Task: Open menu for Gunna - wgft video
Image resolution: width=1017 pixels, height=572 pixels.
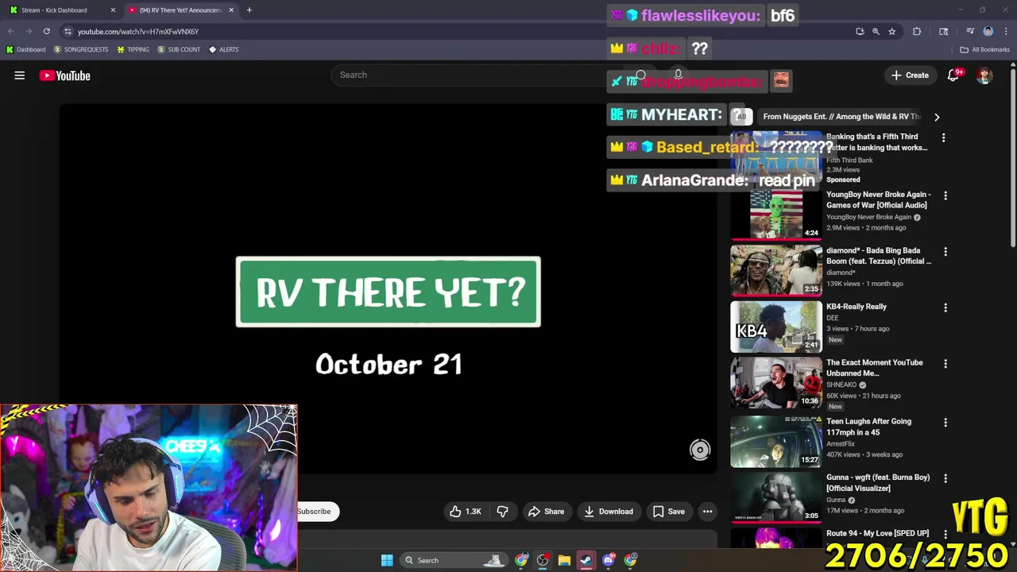Action: pos(945,478)
